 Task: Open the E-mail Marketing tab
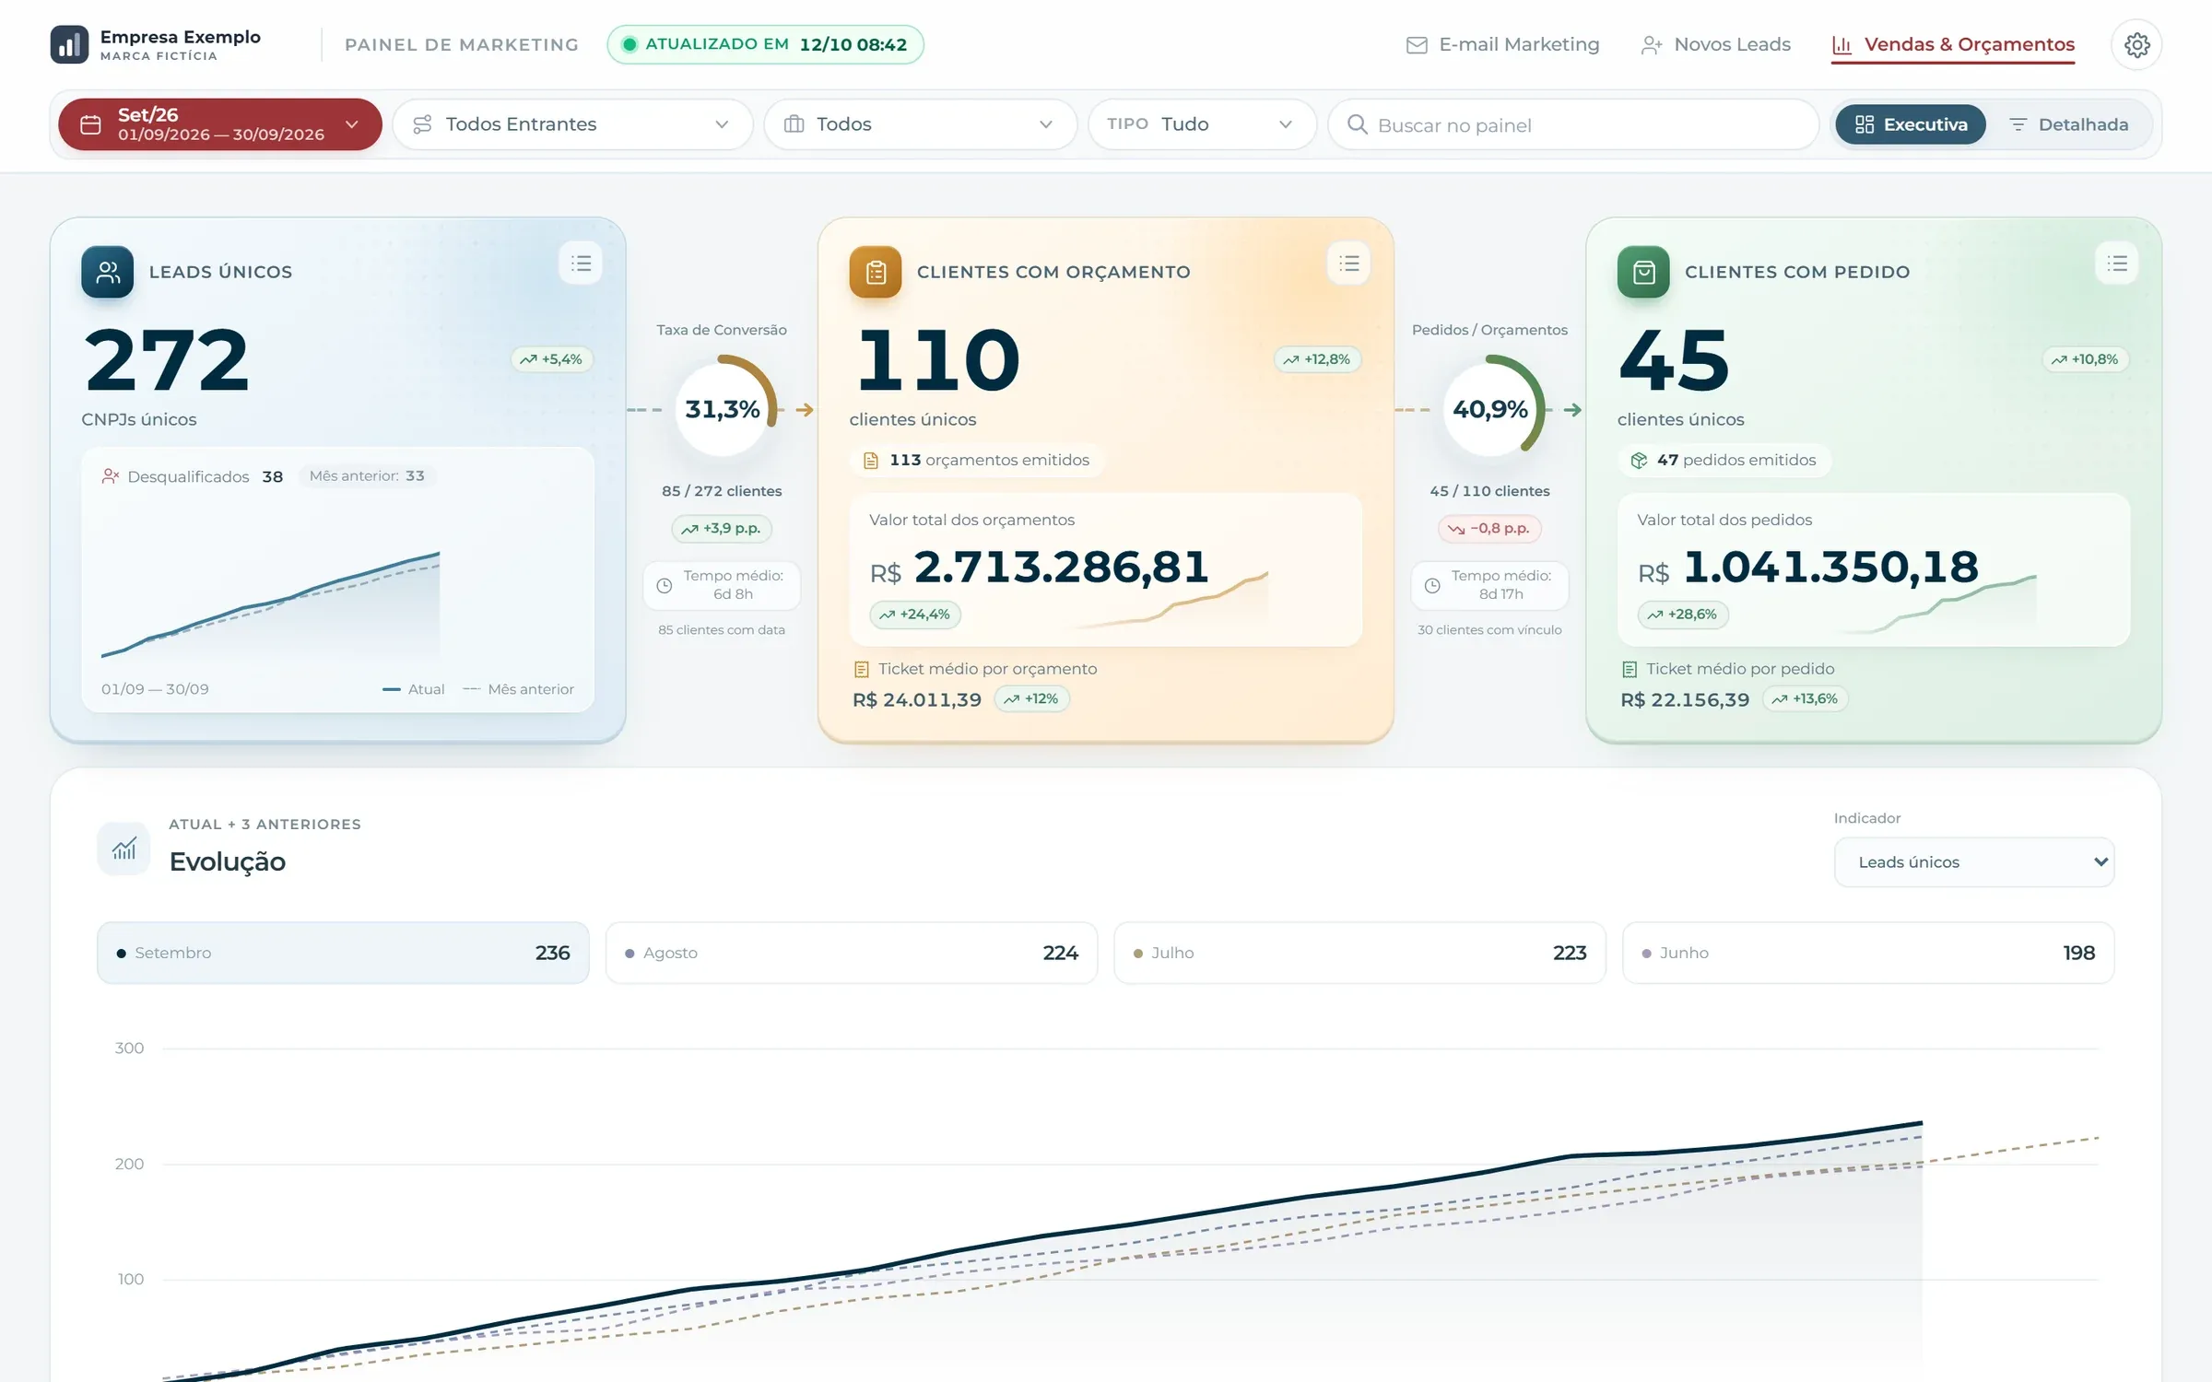1503,45
